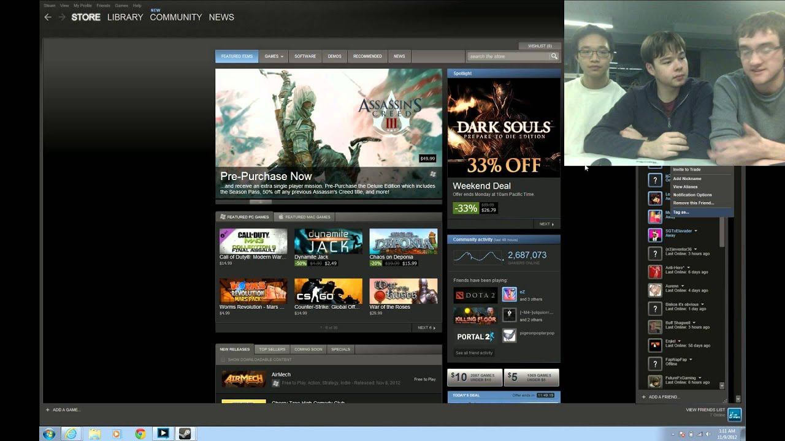Open Assassin's Creed III featured banner
Viewport: 785px width, 441px height.
pyautogui.click(x=328, y=134)
